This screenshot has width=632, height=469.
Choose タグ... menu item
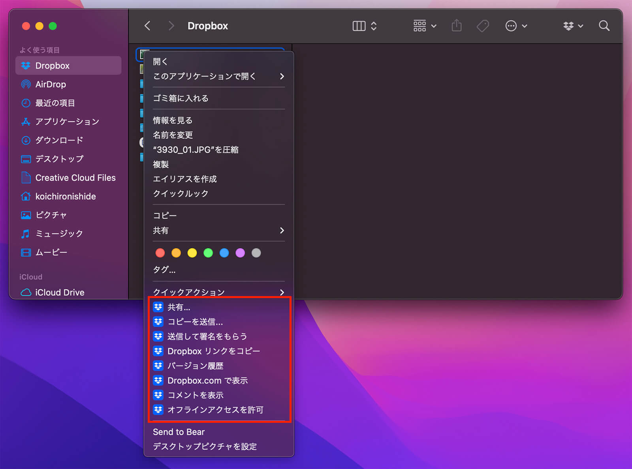coord(219,270)
